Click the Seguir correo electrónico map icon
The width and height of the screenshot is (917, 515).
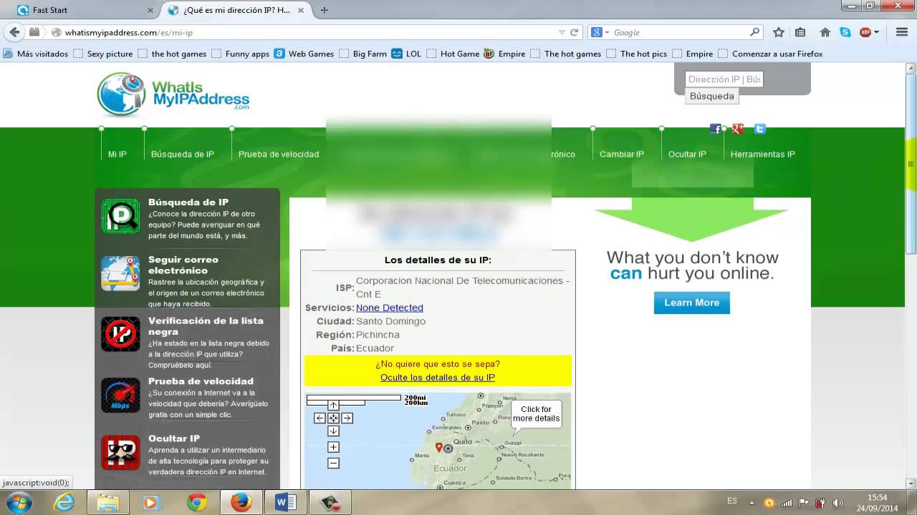120,273
